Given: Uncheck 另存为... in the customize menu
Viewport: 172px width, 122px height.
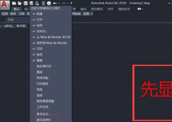Looking at the screenshot, I should [51, 31].
